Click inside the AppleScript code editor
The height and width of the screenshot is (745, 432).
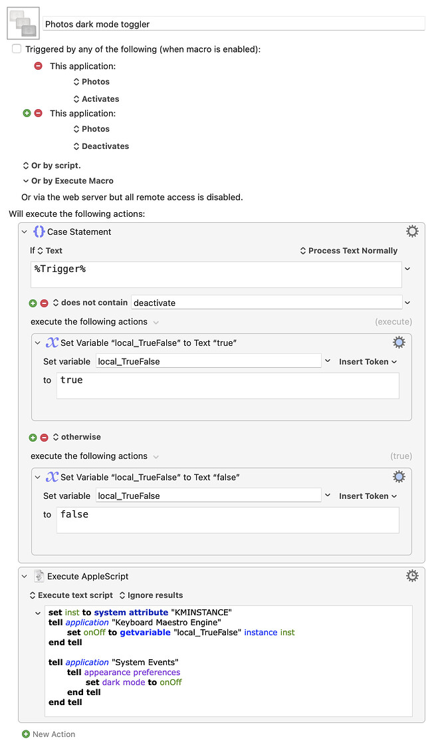click(x=229, y=661)
